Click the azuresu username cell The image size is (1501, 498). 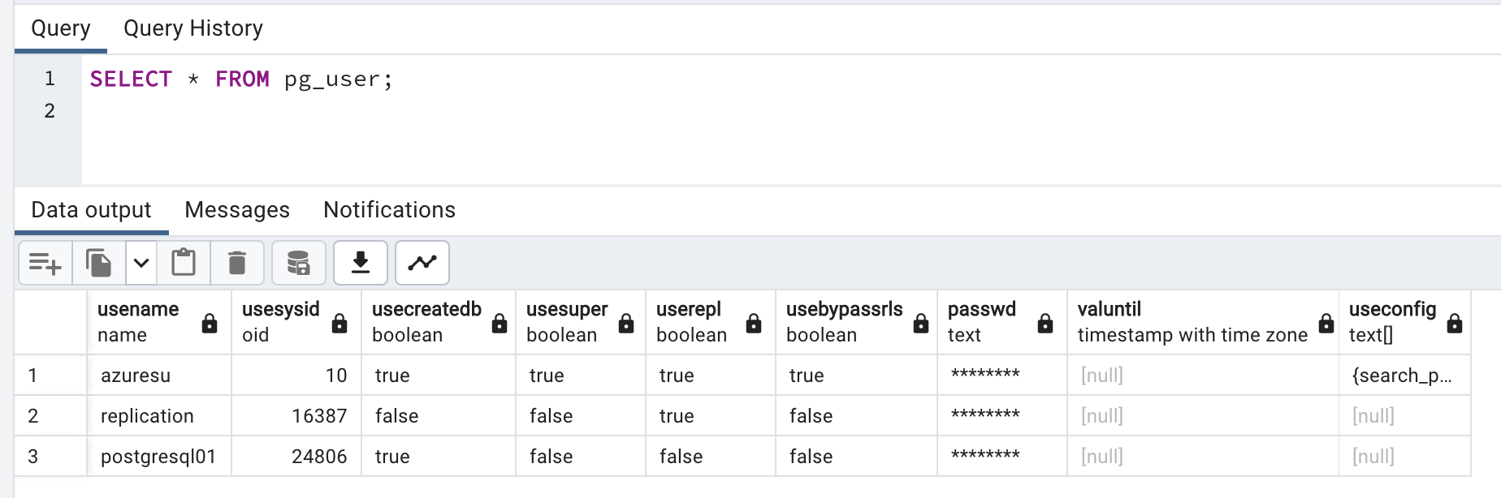pyautogui.click(x=136, y=376)
